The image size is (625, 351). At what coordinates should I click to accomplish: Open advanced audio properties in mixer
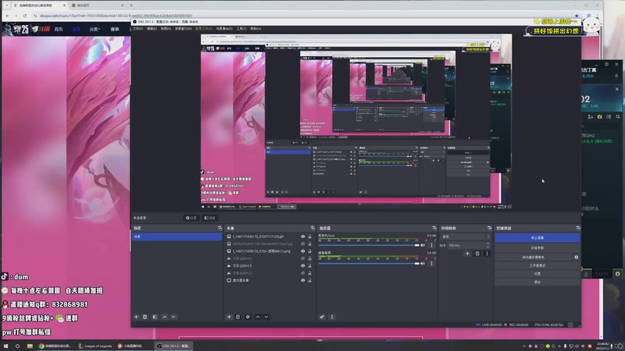tap(322, 317)
